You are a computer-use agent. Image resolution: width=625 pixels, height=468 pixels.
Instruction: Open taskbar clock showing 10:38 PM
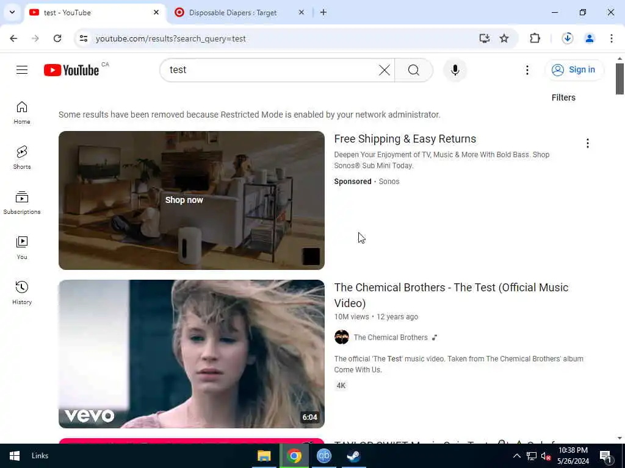[x=573, y=456]
